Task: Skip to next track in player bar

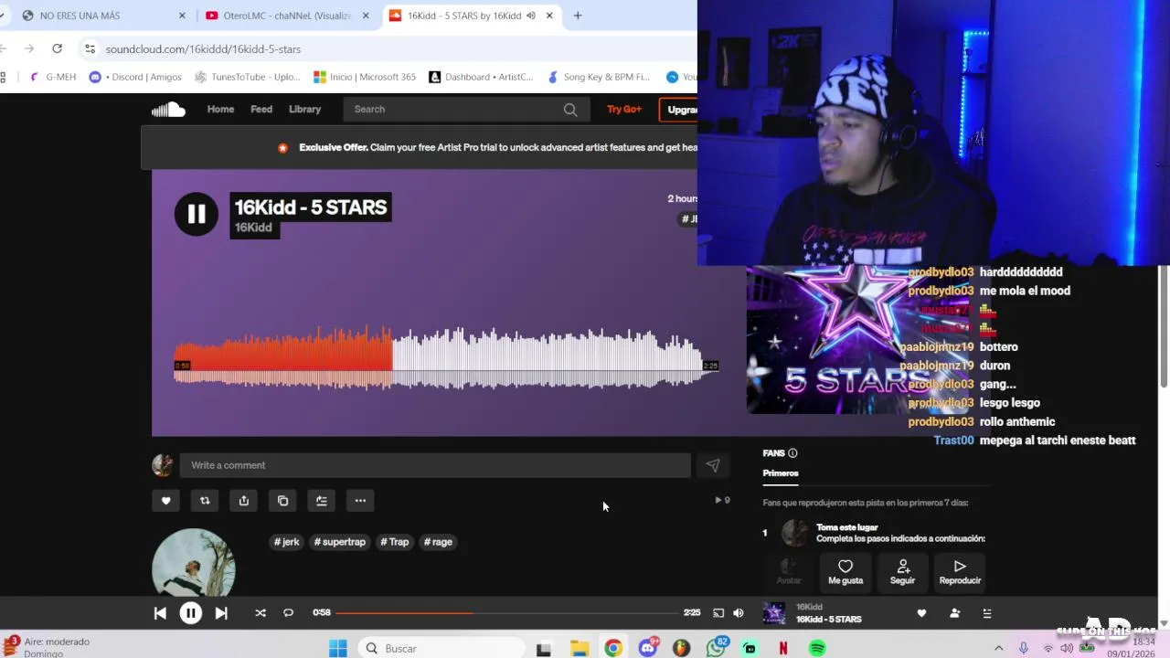Action: pos(221,613)
